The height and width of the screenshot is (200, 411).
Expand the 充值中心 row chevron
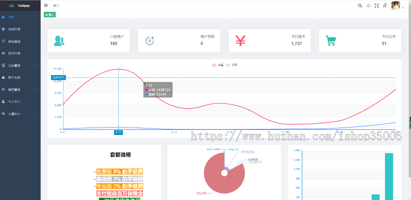pyautogui.click(x=35, y=114)
